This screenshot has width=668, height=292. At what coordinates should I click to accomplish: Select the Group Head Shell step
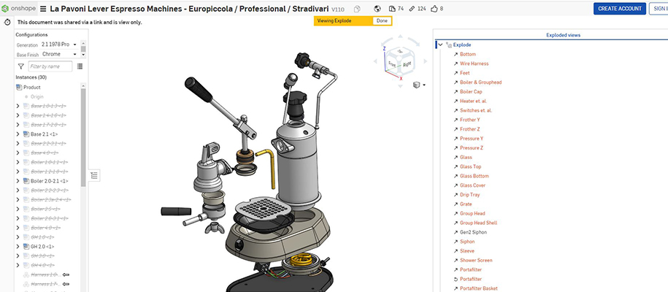[x=478, y=223]
